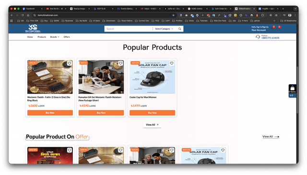Open the floating cart bag widget

tap(292, 91)
